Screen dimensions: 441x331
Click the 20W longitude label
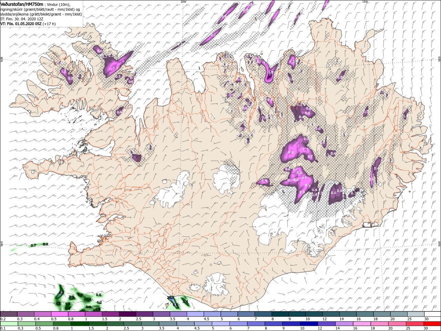coord(183,2)
